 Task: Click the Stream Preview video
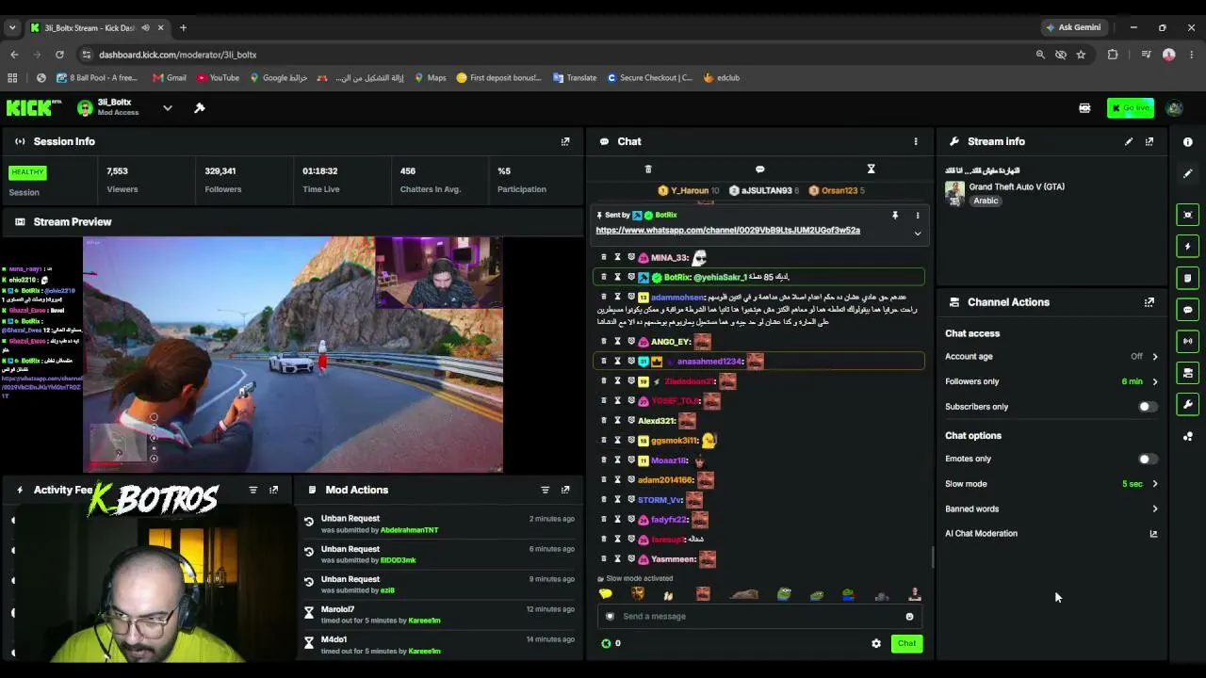293,354
